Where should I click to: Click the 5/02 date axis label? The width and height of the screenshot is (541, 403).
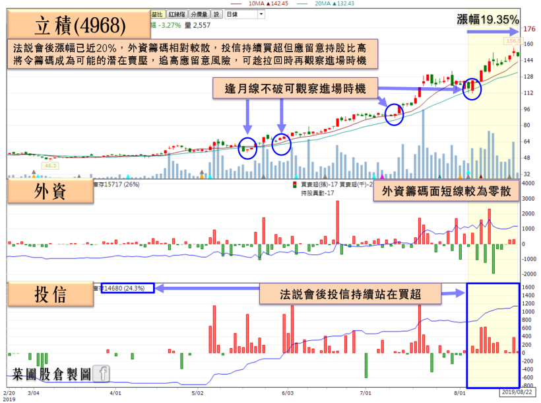[x=198, y=393]
